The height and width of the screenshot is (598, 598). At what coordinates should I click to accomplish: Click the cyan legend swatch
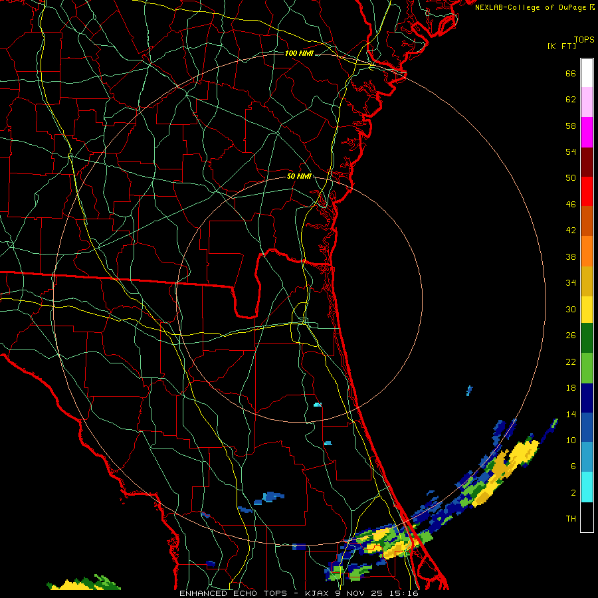(587, 487)
